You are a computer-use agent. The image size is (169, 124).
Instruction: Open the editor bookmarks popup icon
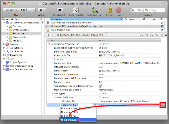(x=141, y=35)
